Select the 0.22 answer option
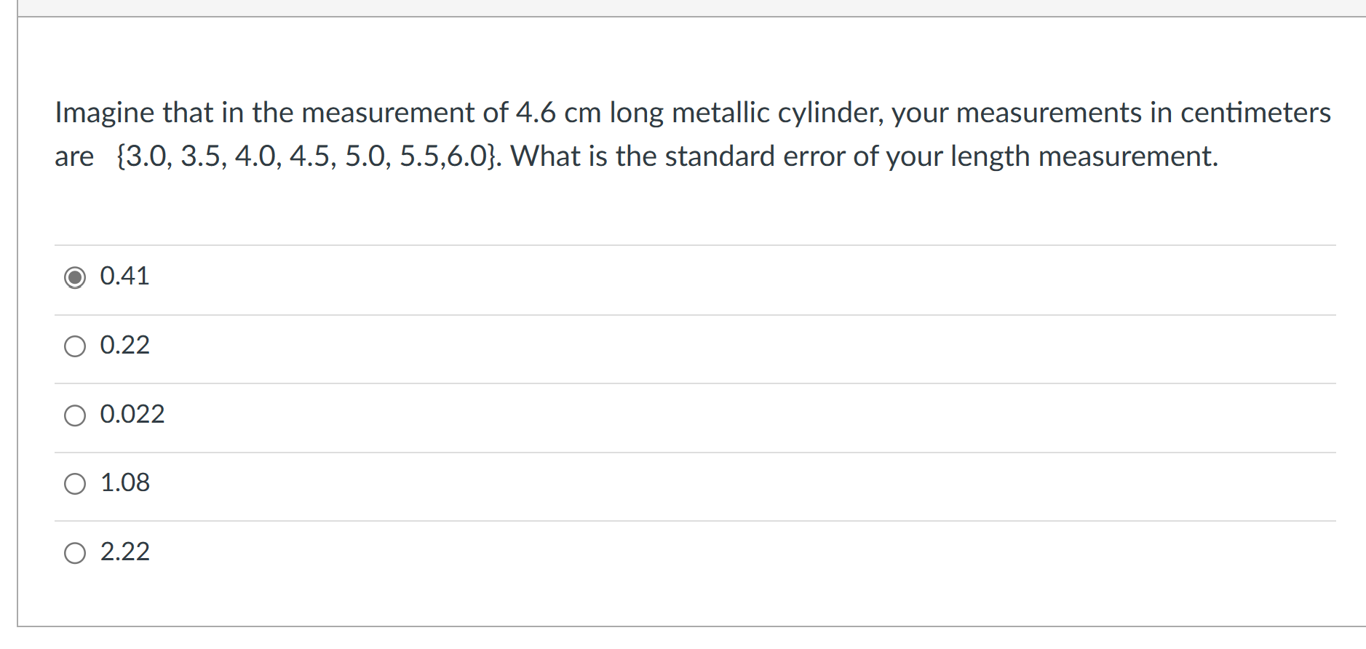This screenshot has width=1366, height=649. tap(75, 346)
